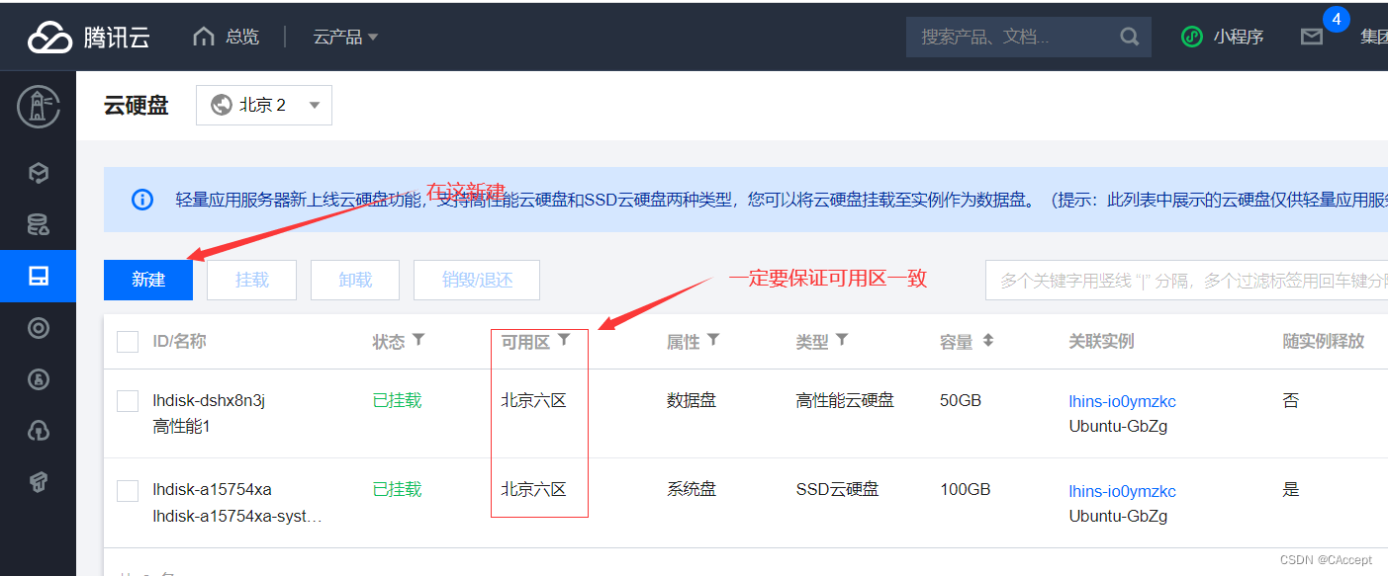Click the circular target icon in sidebar
The width and height of the screenshot is (1388, 576).
tap(39, 327)
